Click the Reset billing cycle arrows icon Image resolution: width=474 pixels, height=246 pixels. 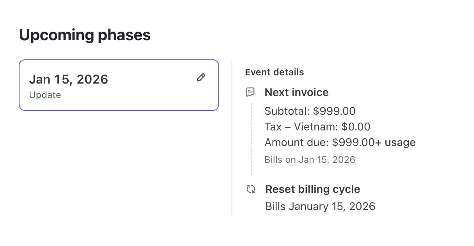pos(251,189)
